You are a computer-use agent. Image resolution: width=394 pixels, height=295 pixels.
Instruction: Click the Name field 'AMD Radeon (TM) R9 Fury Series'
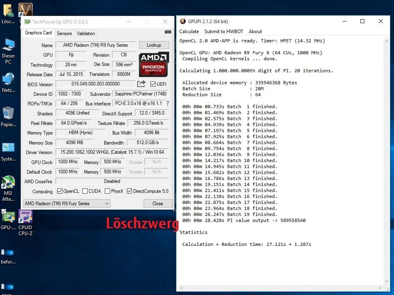pyautogui.click(x=96, y=45)
